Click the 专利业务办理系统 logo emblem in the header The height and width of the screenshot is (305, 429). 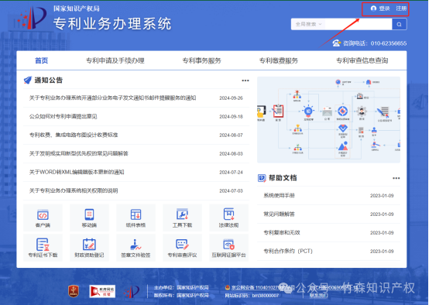click(32, 18)
